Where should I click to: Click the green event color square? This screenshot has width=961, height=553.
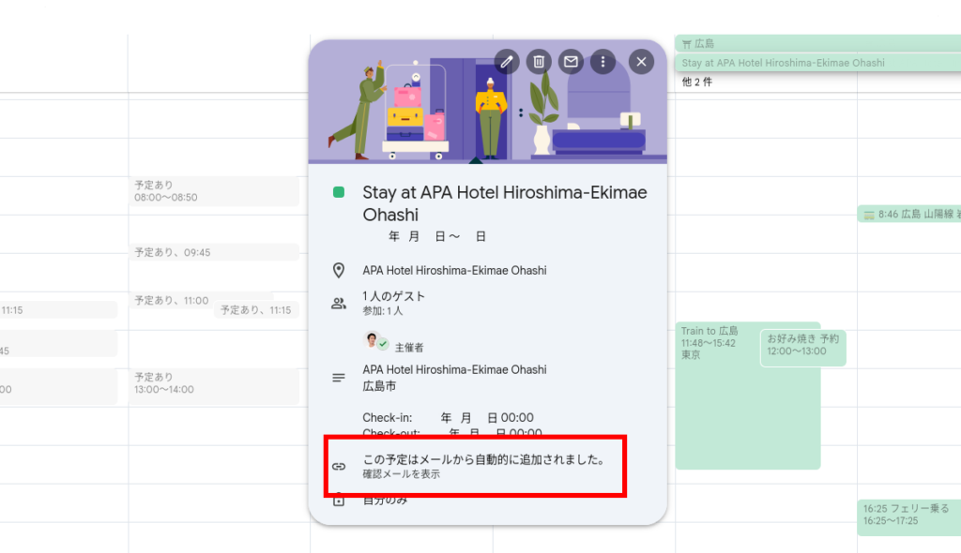pyautogui.click(x=338, y=192)
